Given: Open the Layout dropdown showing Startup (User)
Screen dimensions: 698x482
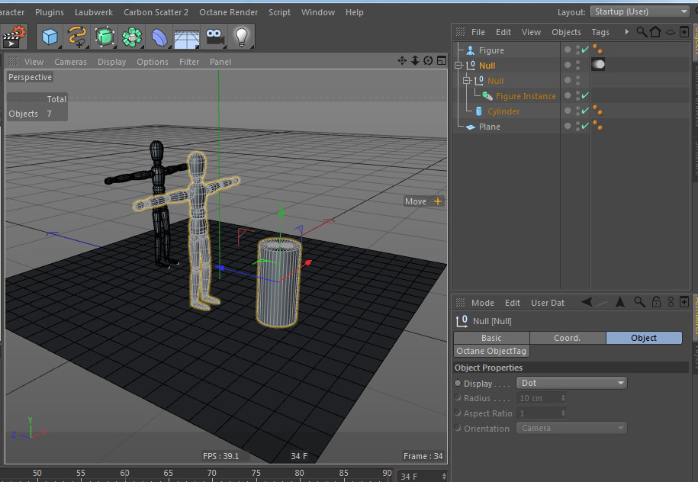Looking at the screenshot, I should click(639, 11).
